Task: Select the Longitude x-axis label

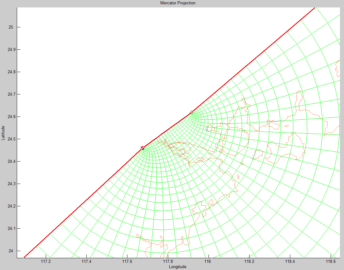Action: pos(178,267)
